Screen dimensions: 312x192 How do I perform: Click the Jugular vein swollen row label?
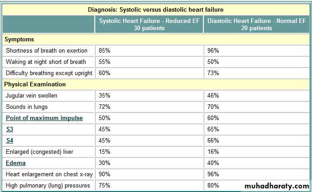(32, 95)
